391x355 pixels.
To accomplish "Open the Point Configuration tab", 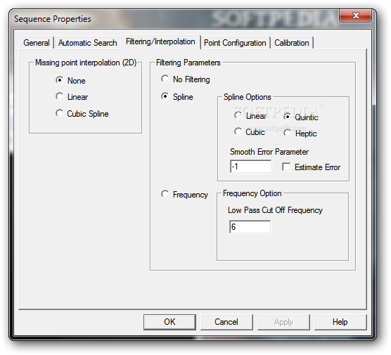I will click(x=235, y=43).
